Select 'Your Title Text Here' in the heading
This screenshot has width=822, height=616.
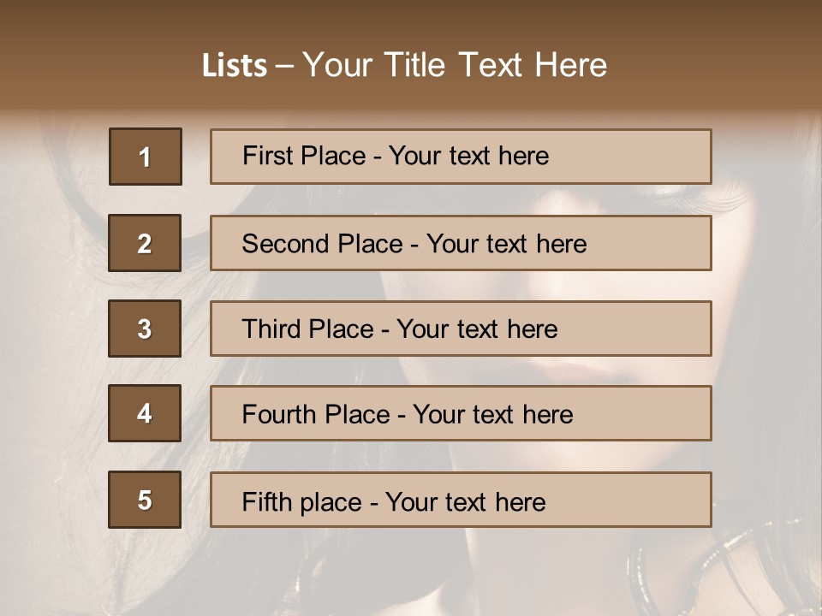(455, 65)
